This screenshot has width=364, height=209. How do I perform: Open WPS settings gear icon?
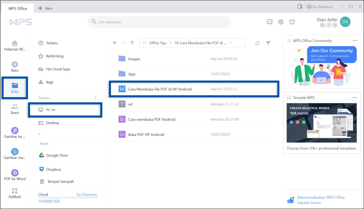[281, 22]
